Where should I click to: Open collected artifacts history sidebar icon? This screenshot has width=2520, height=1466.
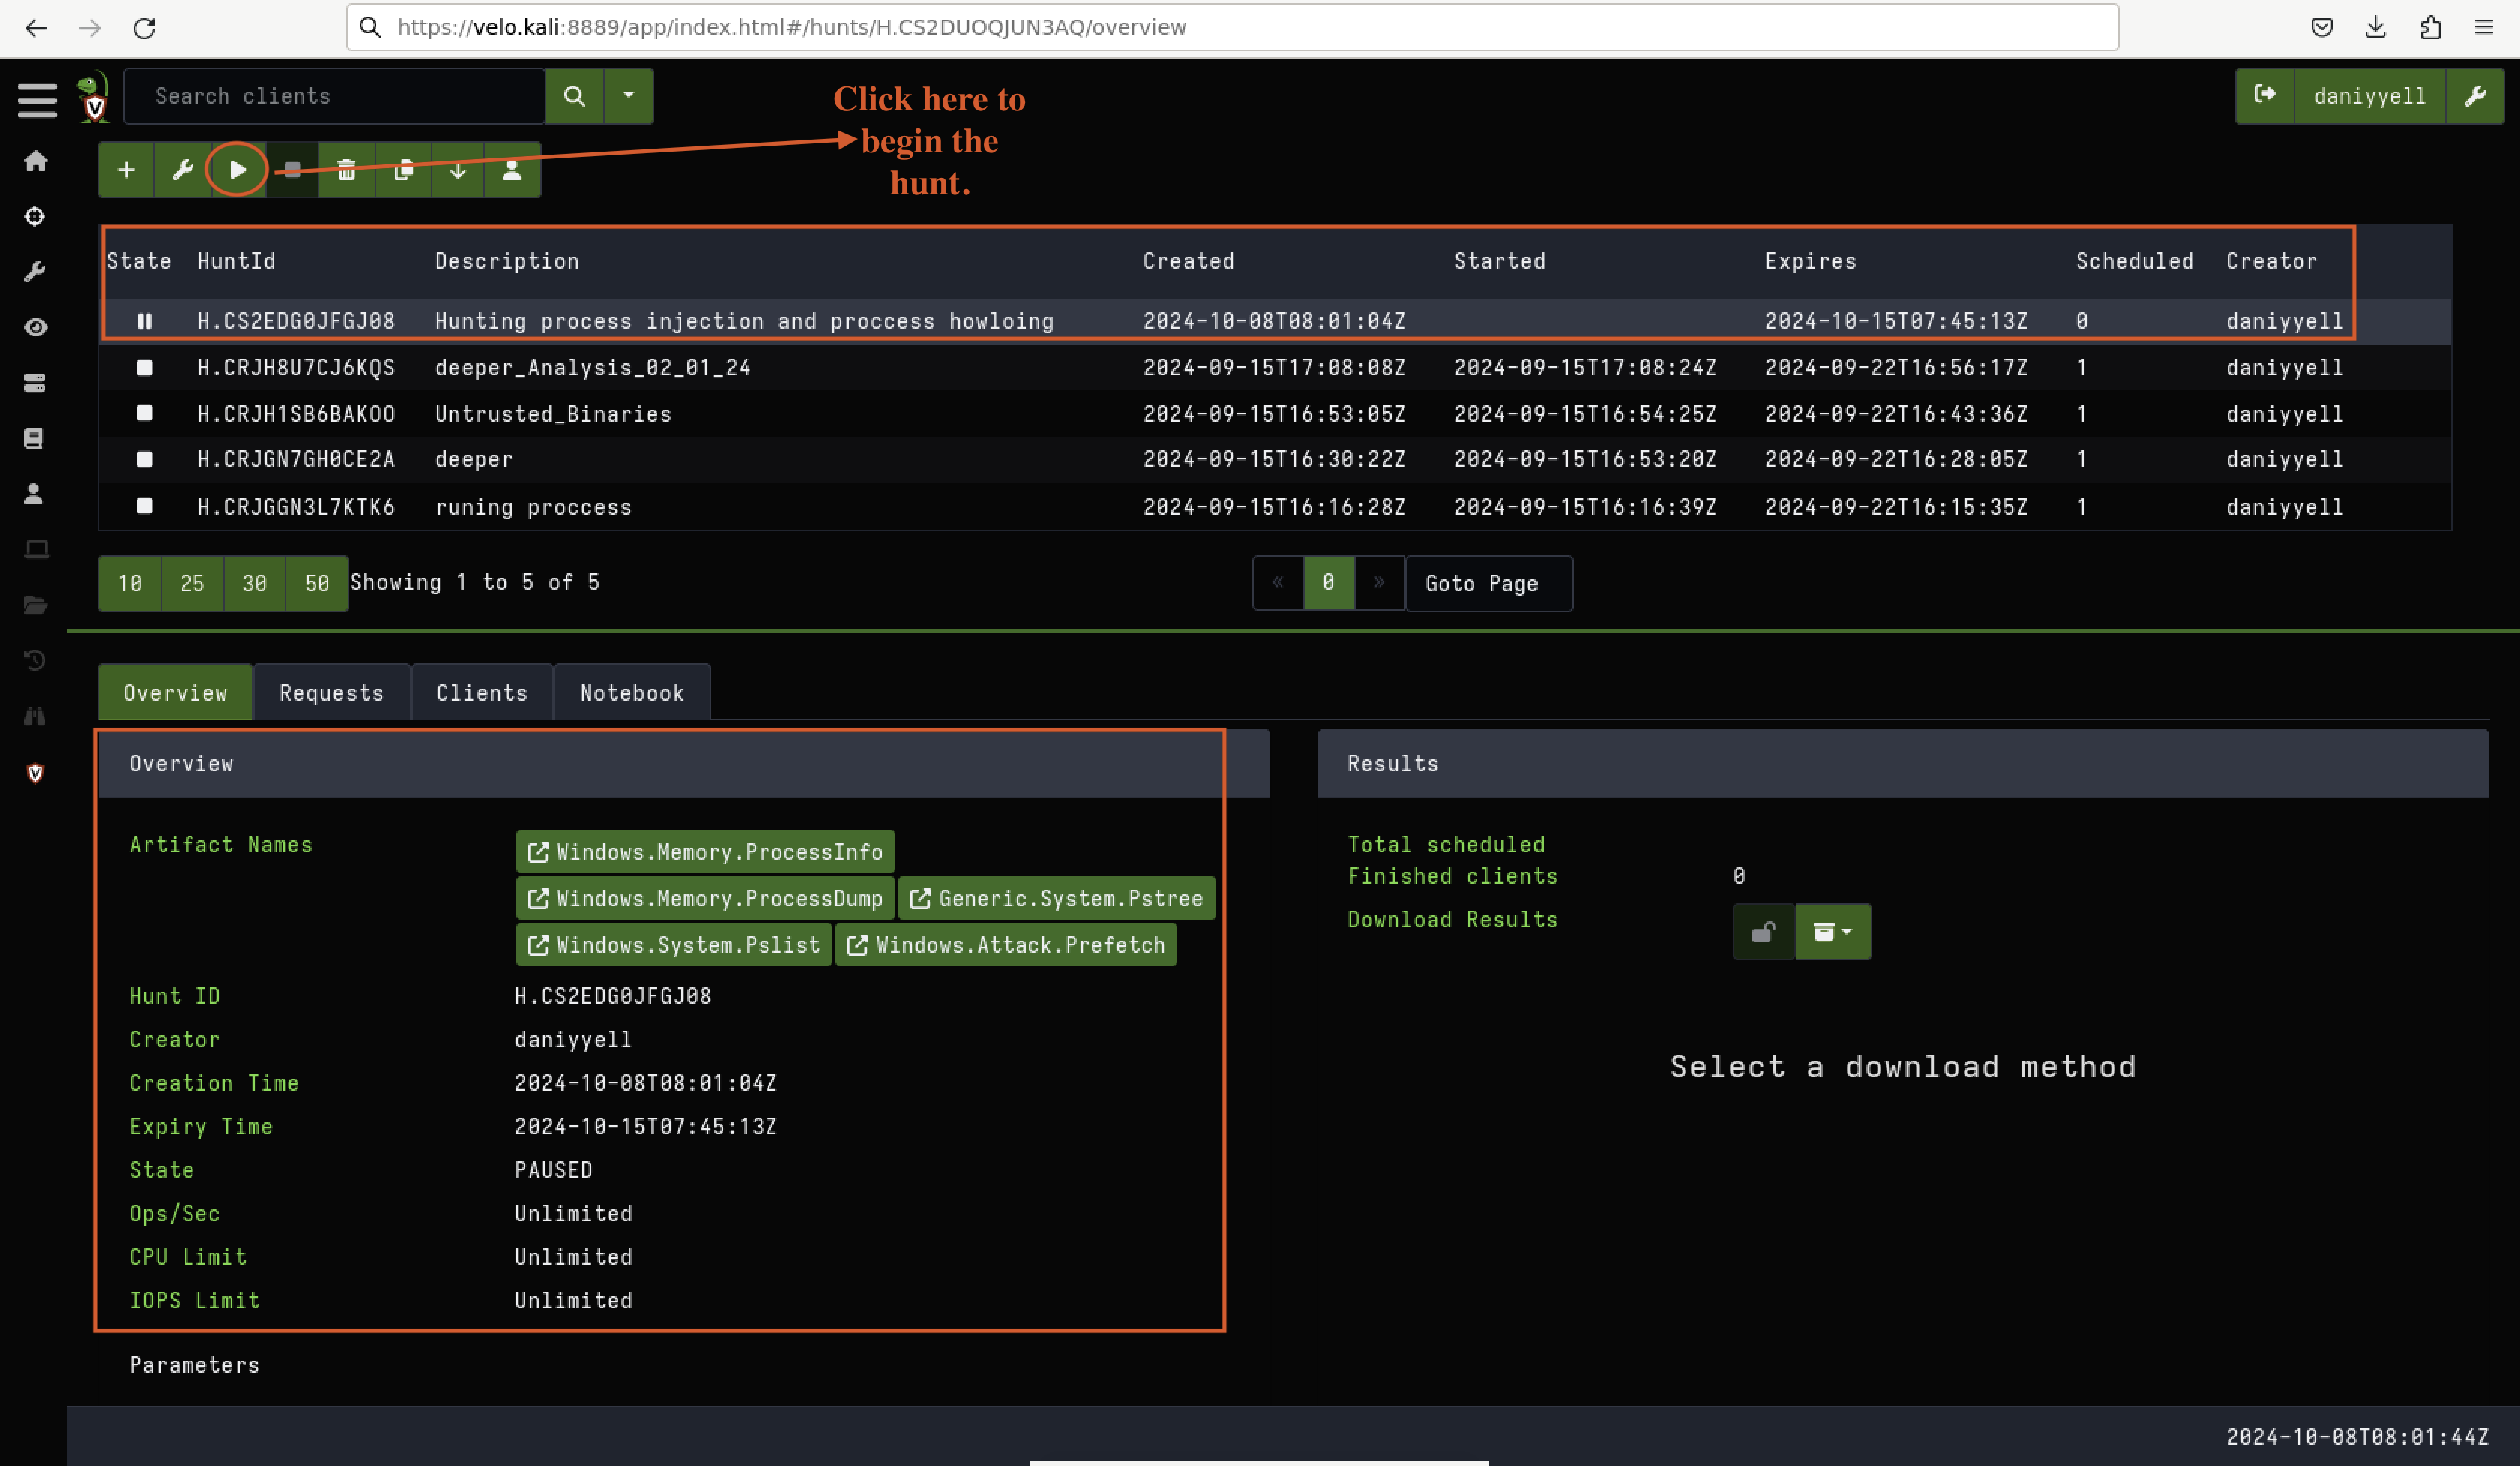point(35,660)
